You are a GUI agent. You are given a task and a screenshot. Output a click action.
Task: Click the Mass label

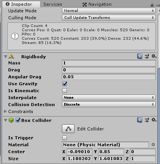pyautogui.click(x=14, y=63)
